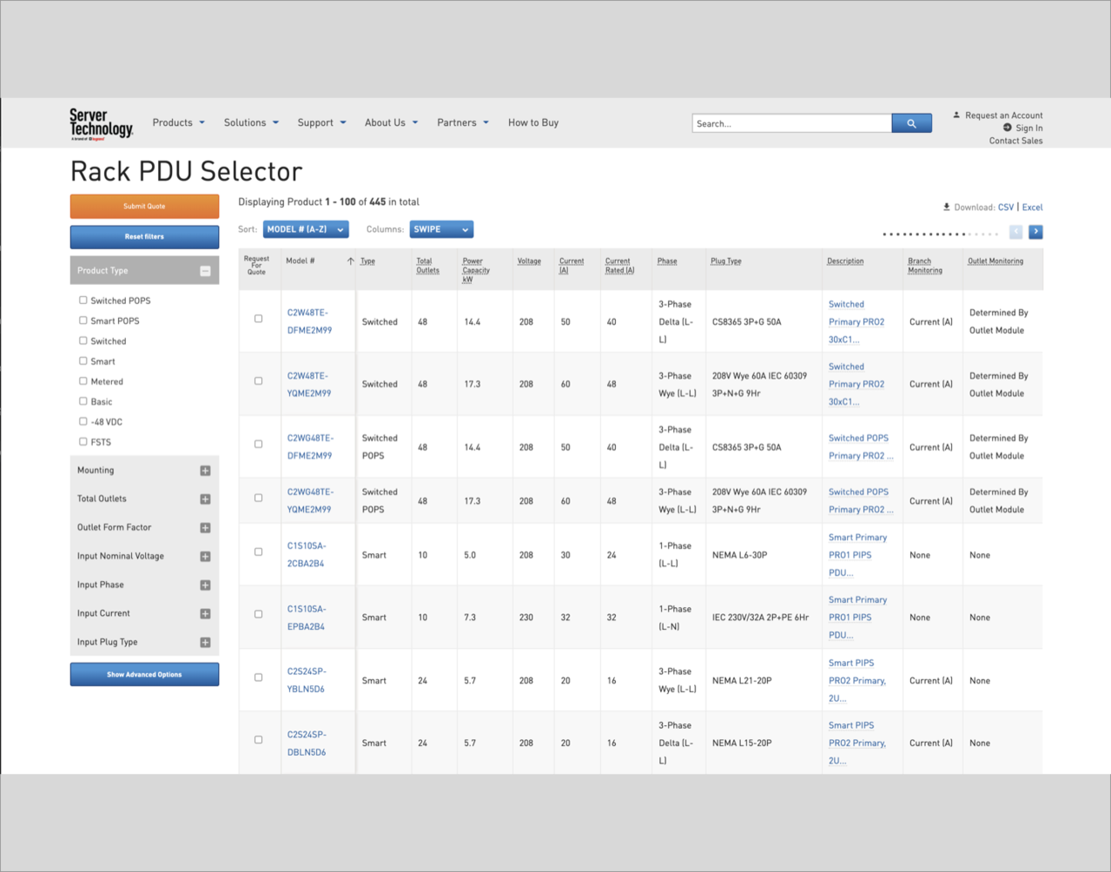Select quote checkbox for C2S24SP-DBLN5D6

(x=258, y=740)
